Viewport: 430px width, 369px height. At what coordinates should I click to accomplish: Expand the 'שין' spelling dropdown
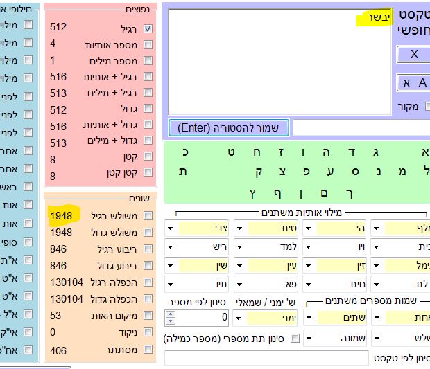click(171, 264)
